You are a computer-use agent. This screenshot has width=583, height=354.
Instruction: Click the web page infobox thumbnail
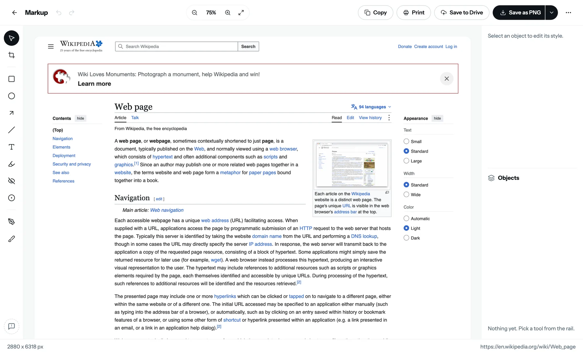click(x=352, y=165)
